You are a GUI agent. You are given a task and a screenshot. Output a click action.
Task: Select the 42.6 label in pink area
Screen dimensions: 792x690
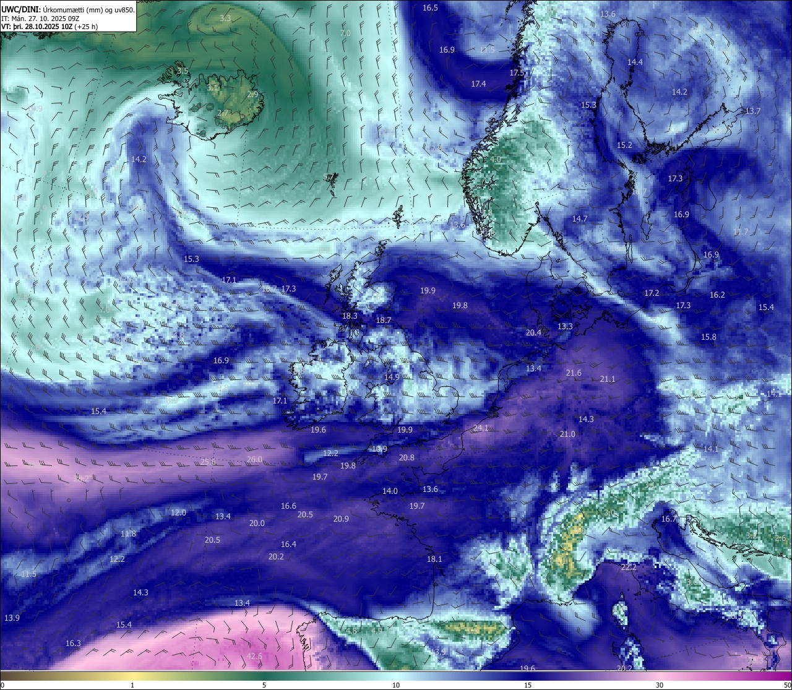(254, 656)
